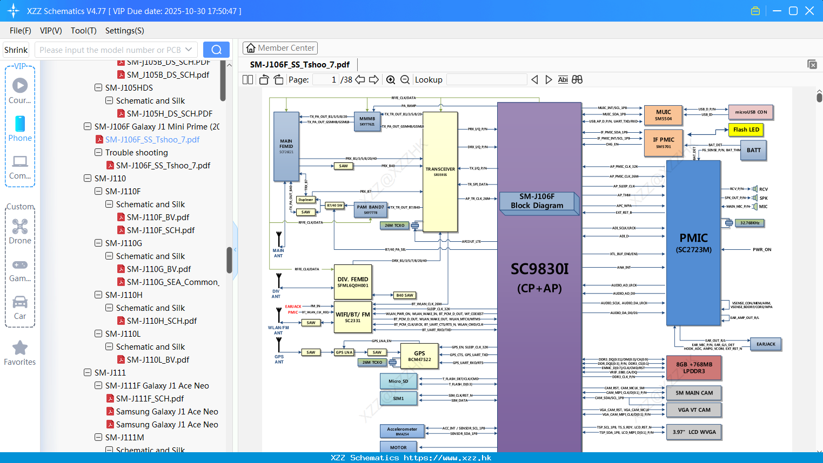The image size is (823, 463).
Task: Collapse the SM-J110G tree node
Action: (x=98, y=243)
